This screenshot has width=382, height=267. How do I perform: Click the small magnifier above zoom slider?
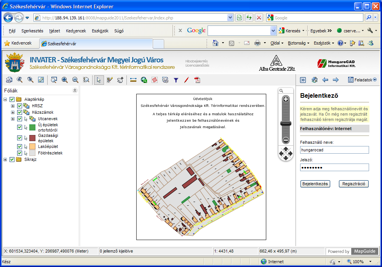click(x=281, y=91)
